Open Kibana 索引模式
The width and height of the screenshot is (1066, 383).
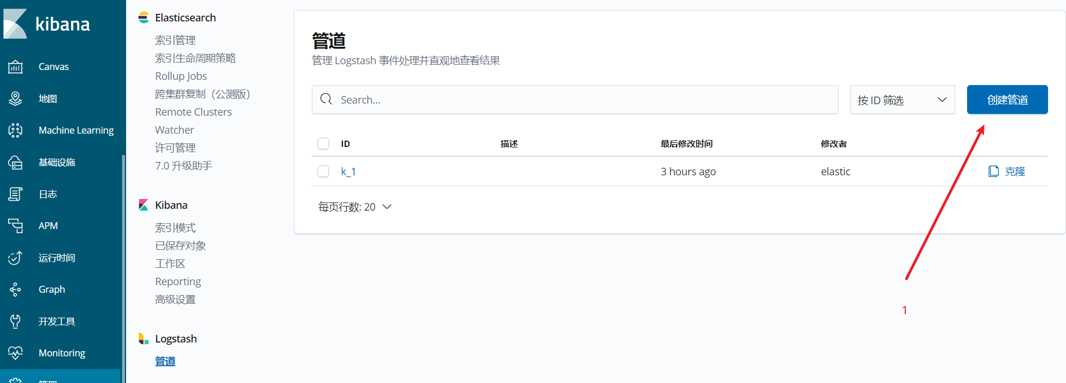[175, 228]
